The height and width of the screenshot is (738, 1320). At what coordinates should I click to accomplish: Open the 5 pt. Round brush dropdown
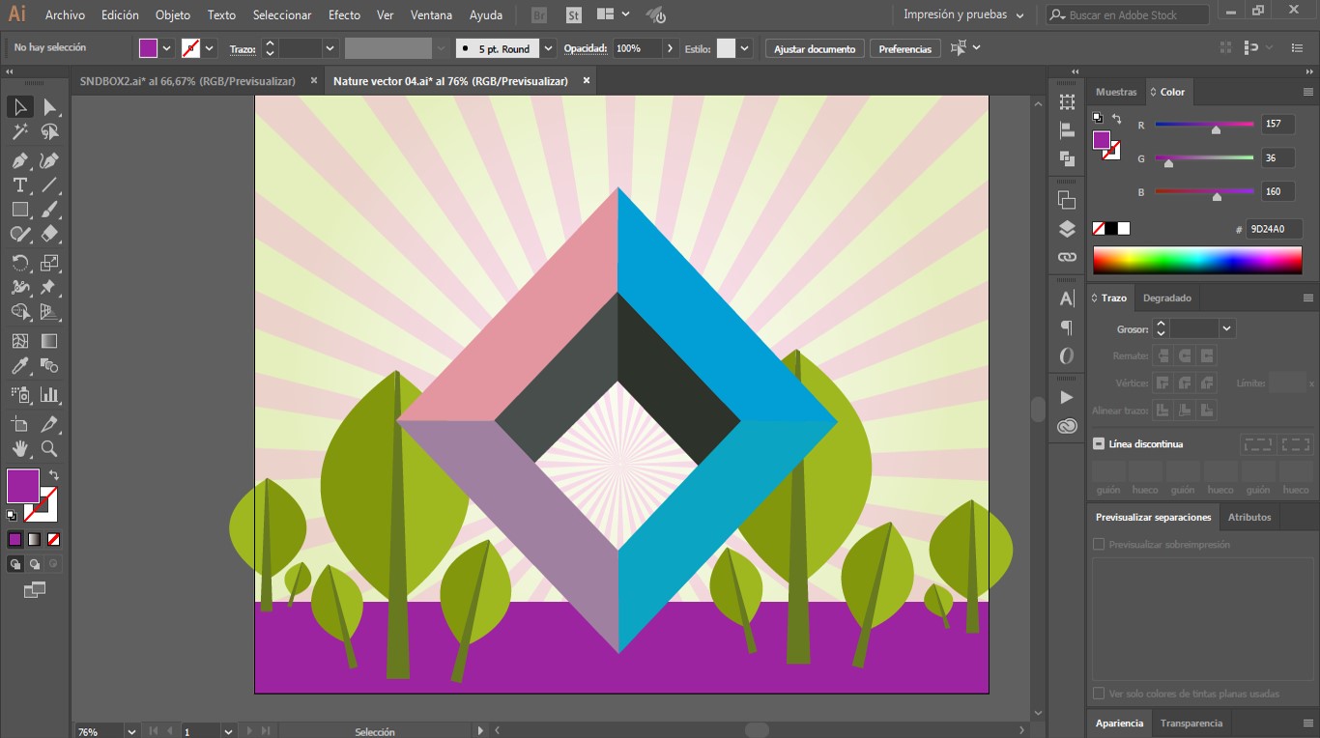click(x=549, y=48)
